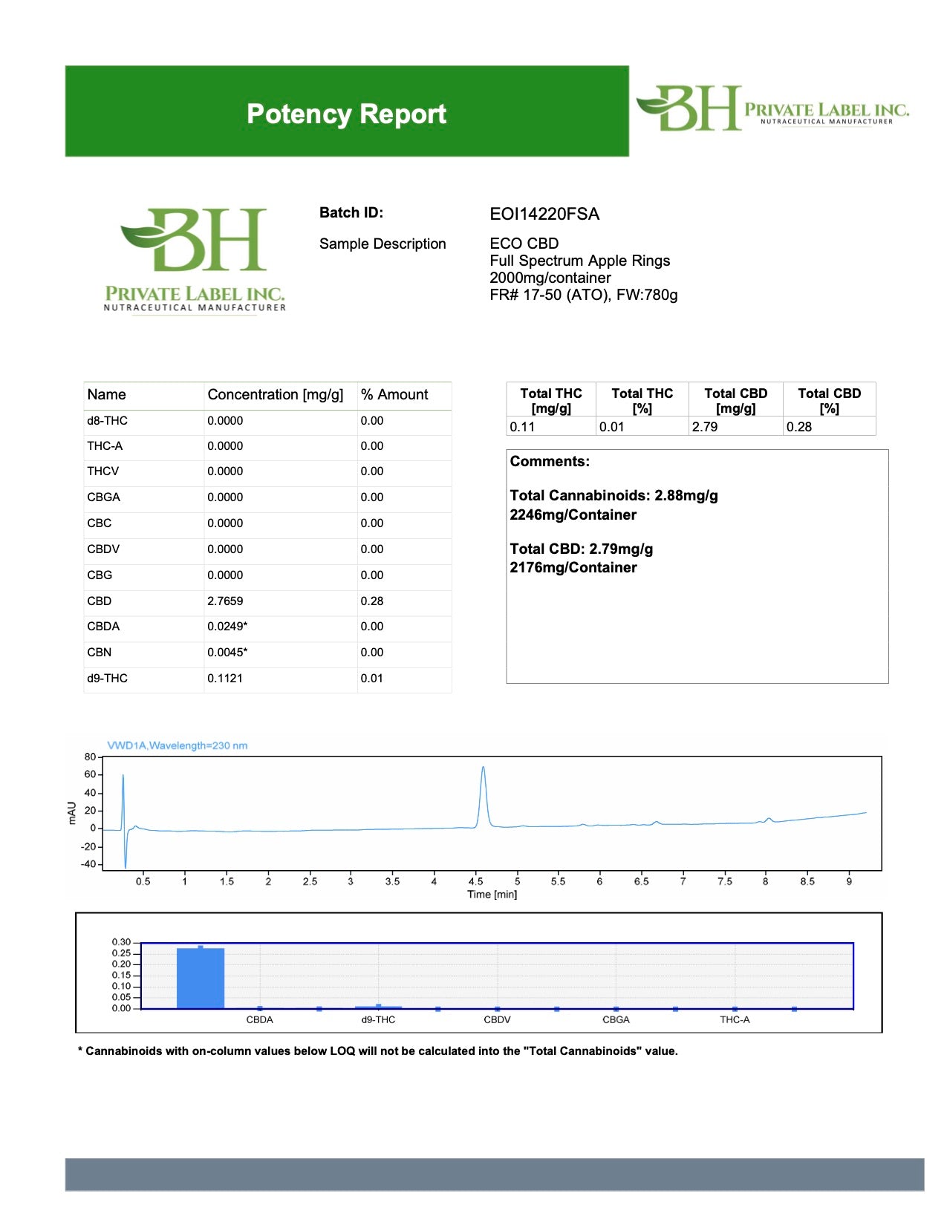Image resolution: width=947 pixels, height=1225 pixels.
Task: Click the "THC-A" label under the bar chart
Action: coord(735,1019)
